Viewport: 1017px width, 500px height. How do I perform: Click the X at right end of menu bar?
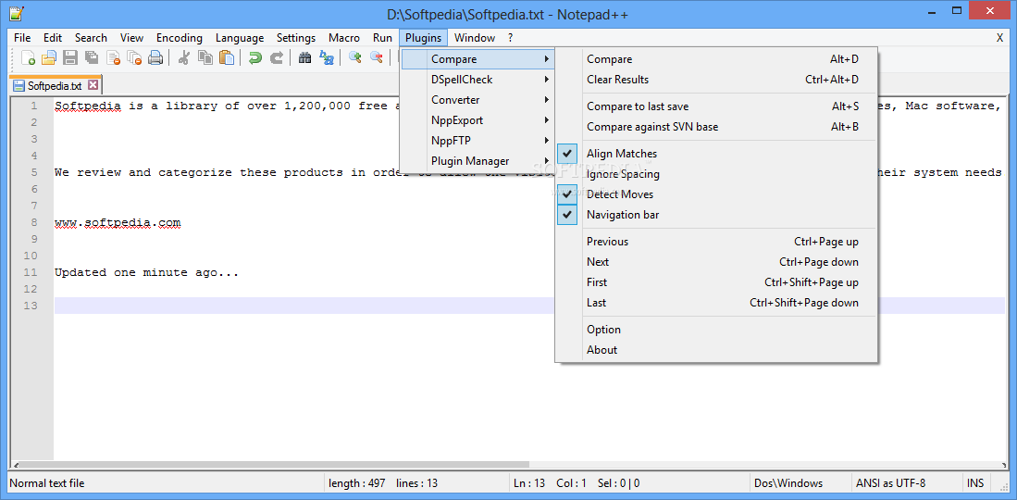coord(999,38)
